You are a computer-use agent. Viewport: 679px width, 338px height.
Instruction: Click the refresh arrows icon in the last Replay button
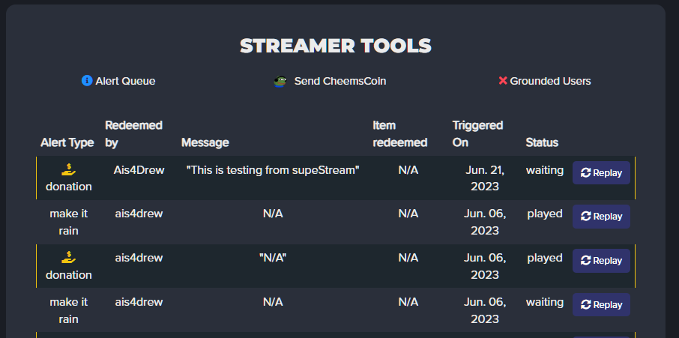click(585, 305)
